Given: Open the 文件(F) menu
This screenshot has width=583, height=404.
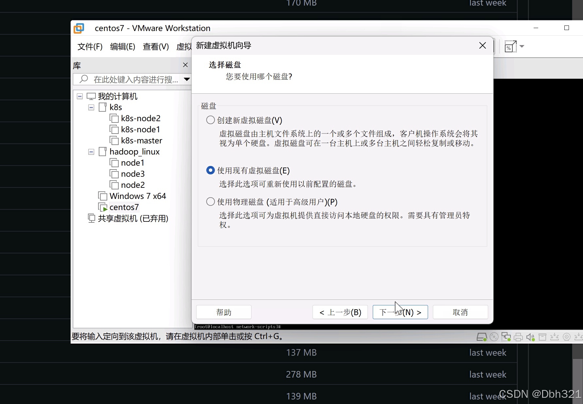Looking at the screenshot, I should (x=90, y=47).
